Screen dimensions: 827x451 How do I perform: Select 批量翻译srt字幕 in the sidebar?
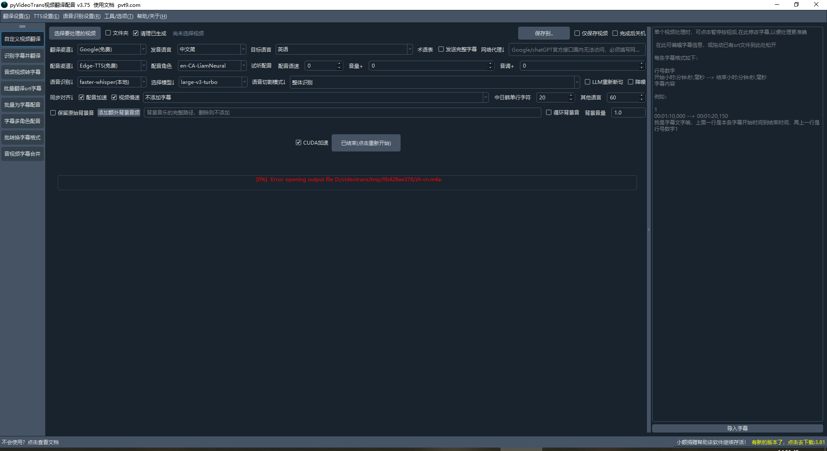[x=22, y=88]
